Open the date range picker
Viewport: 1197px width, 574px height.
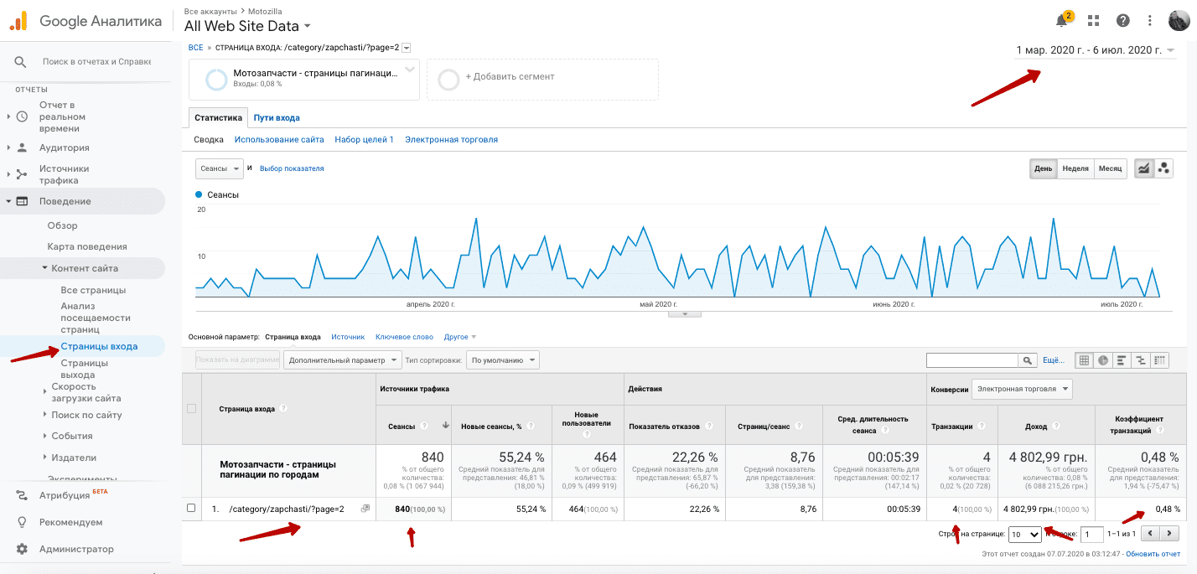1095,50
